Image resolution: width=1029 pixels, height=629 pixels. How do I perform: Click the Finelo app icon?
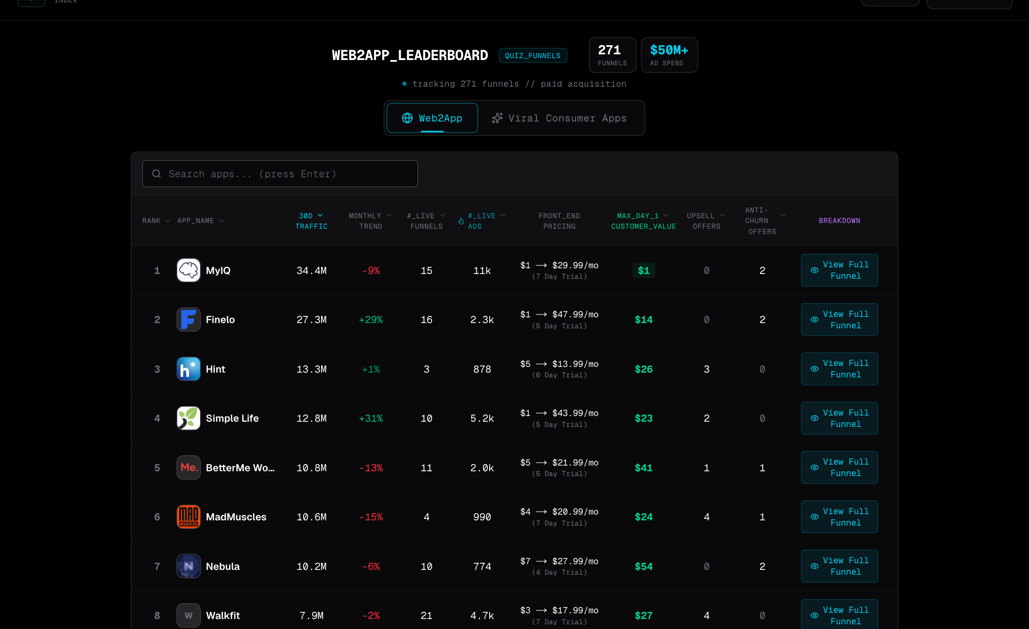188,319
